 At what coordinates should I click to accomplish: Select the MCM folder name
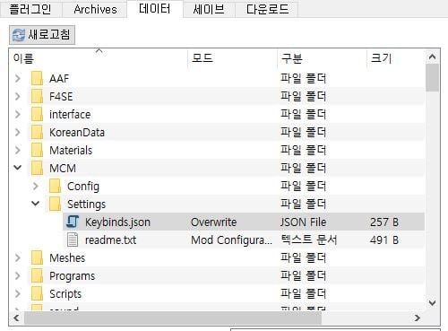coord(63,168)
